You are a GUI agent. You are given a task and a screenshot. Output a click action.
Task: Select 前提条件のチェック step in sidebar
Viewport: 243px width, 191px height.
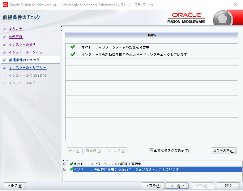pyautogui.click(x=24, y=60)
